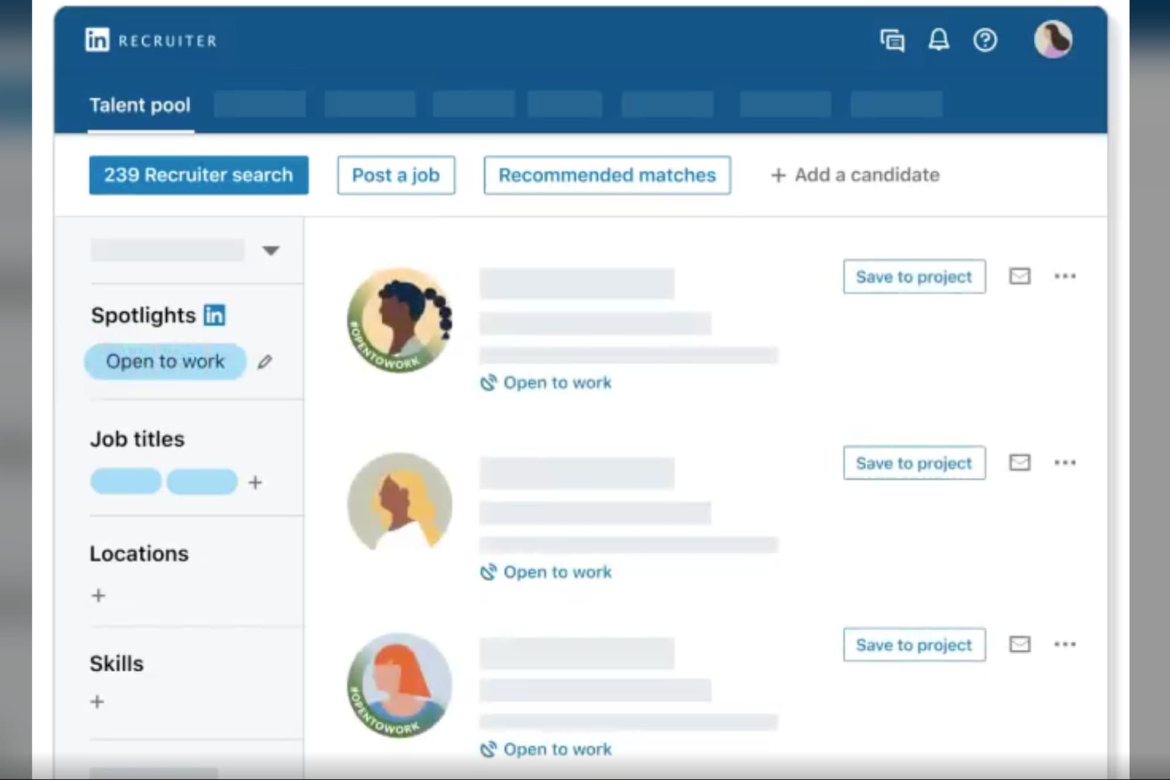Click the LinkedIn icon beside Spotlights
Image resolution: width=1170 pixels, height=780 pixels.
(x=214, y=315)
